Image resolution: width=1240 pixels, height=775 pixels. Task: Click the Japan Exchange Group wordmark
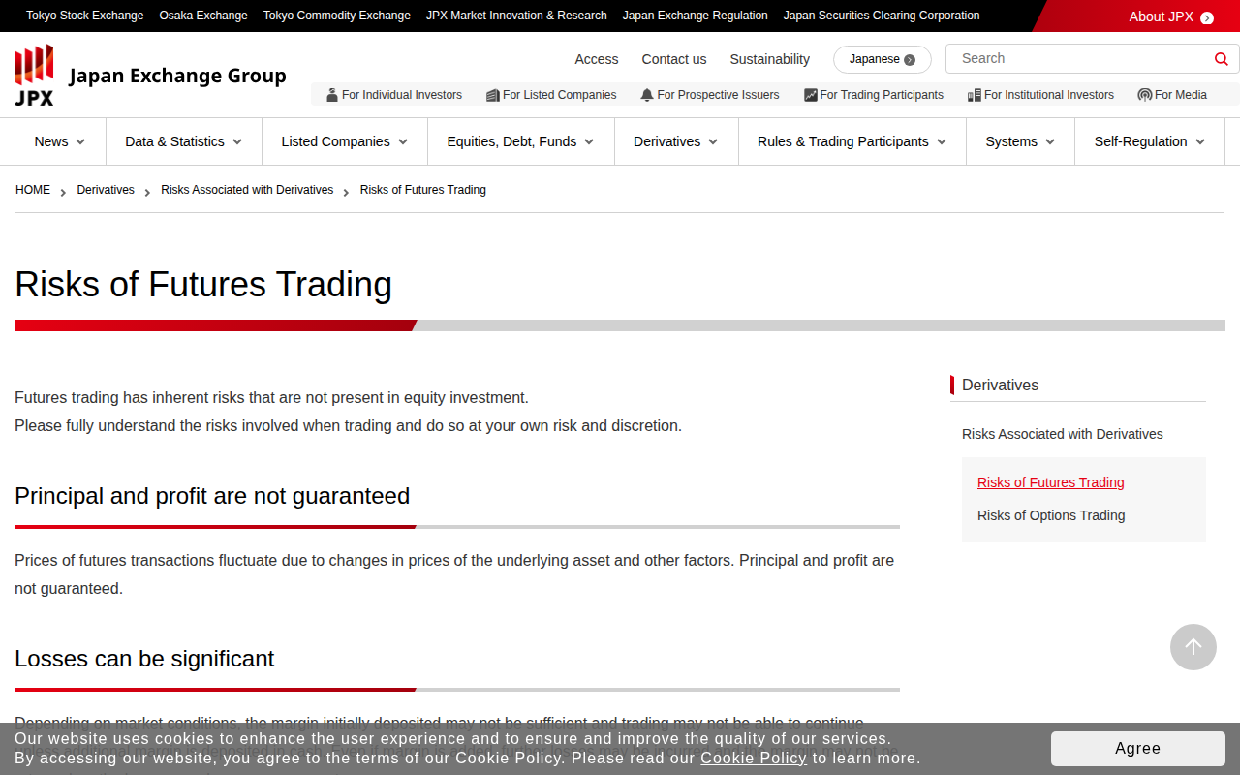point(178,76)
